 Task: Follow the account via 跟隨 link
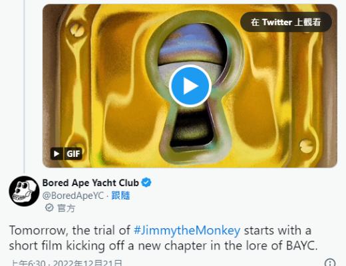point(120,196)
